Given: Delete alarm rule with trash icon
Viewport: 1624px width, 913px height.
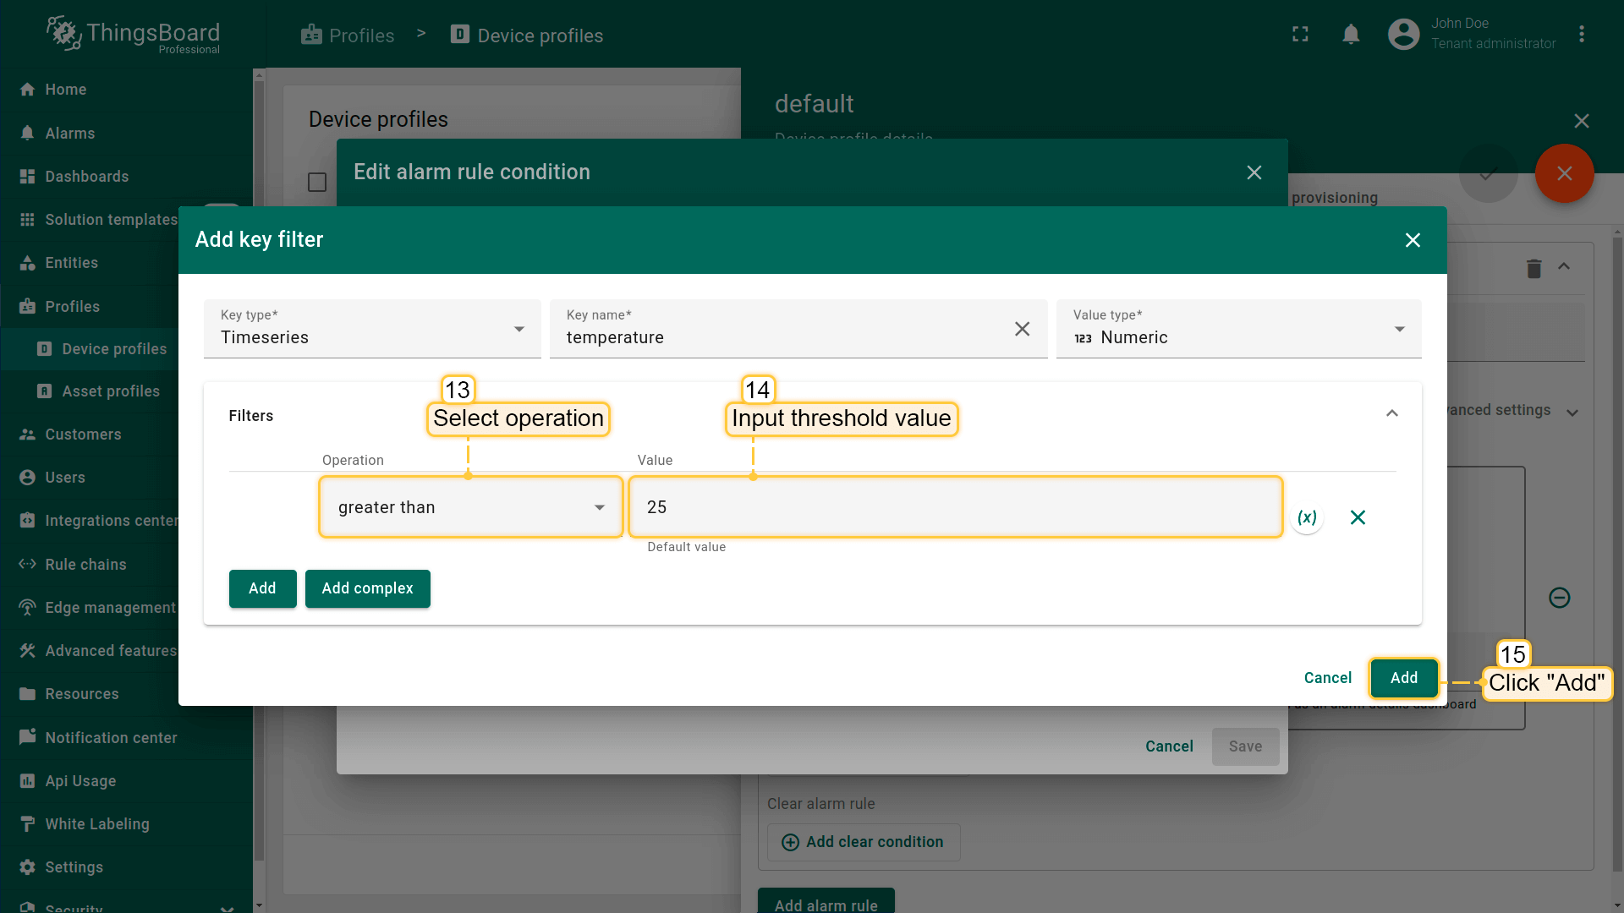Looking at the screenshot, I should click(x=1533, y=269).
